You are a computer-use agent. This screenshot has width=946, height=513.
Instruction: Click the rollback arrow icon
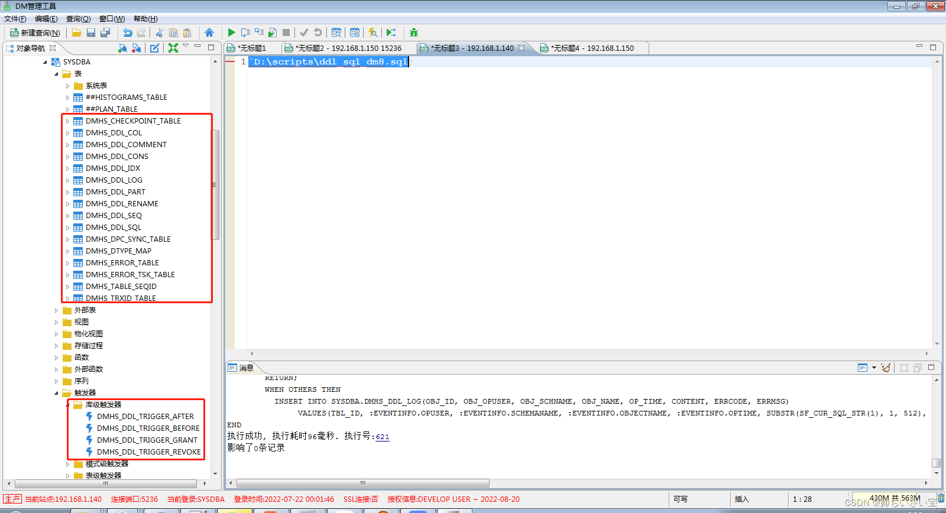point(318,33)
